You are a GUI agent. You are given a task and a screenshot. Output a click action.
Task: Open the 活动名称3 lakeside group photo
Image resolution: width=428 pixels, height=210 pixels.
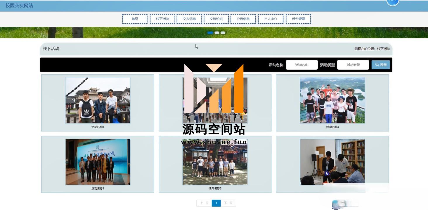(x=332, y=100)
